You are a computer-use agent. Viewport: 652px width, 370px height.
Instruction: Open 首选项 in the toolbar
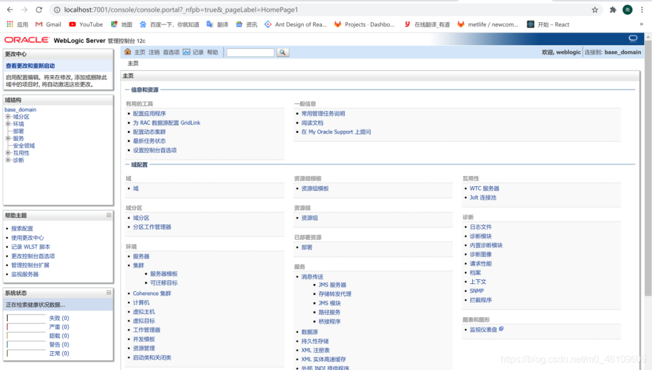click(x=171, y=52)
